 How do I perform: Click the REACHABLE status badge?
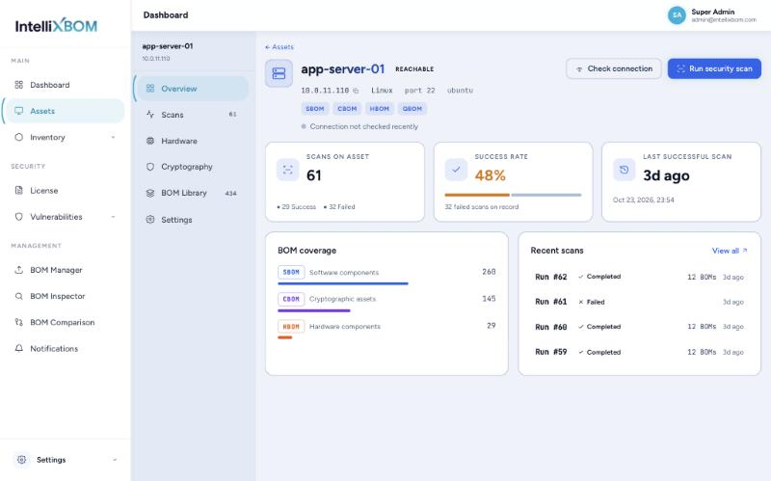point(414,69)
